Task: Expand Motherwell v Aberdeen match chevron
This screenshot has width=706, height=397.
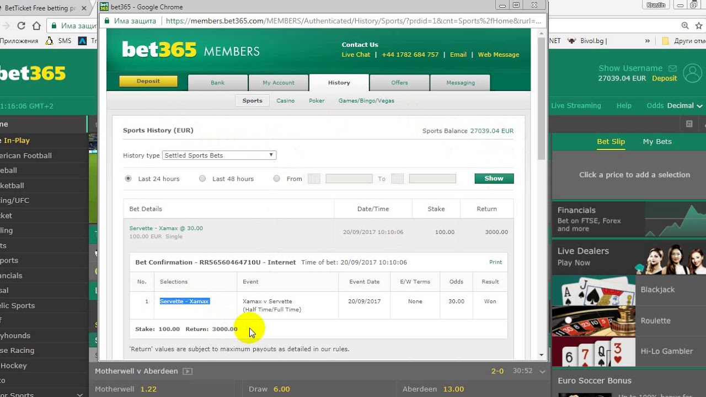Action: (x=542, y=372)
